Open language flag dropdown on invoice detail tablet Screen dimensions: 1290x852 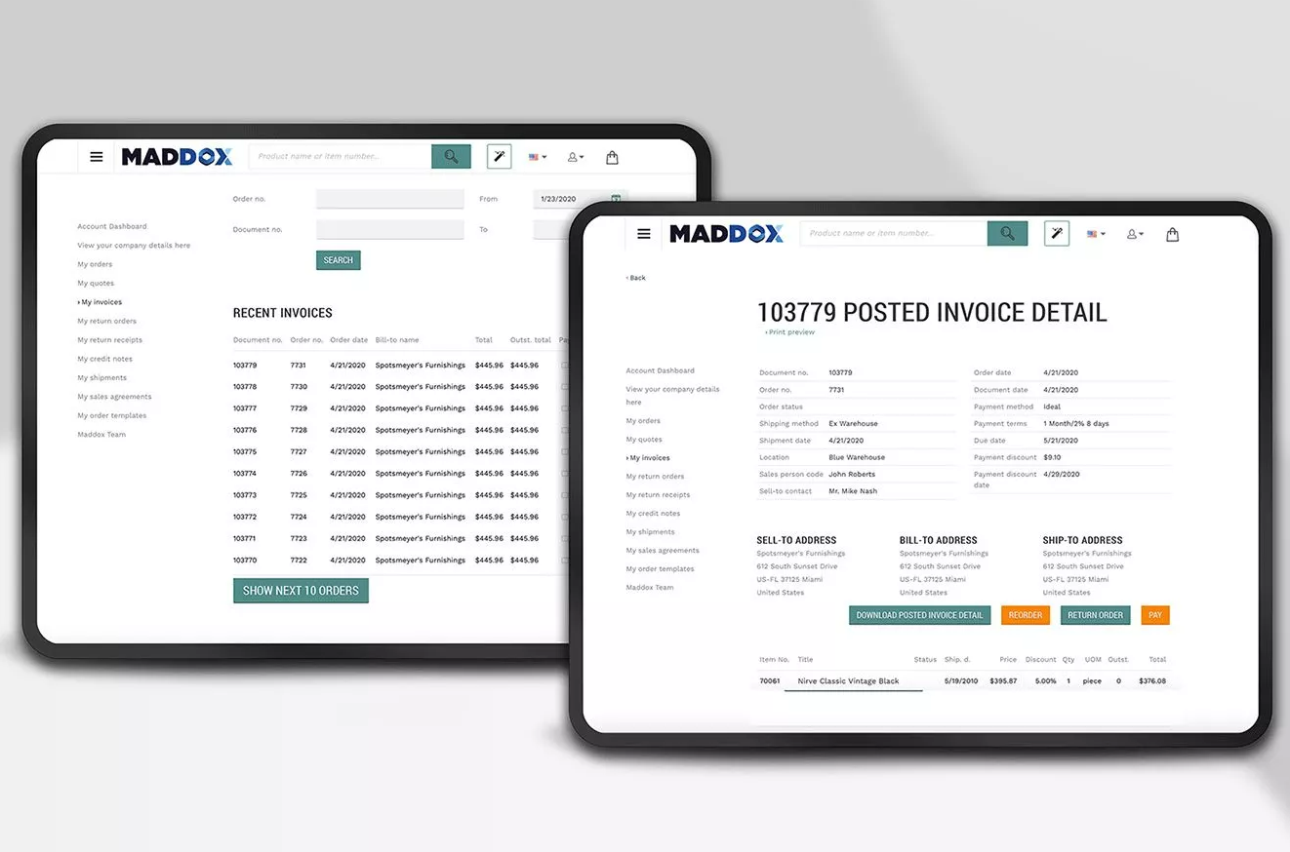1097,234
